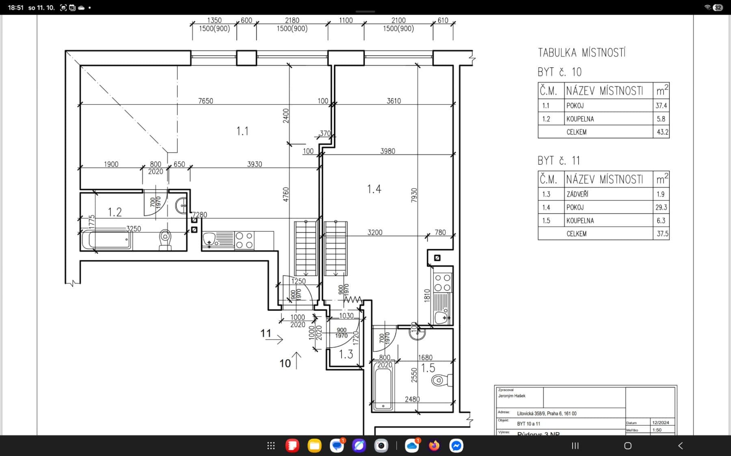This screenshot has width=731, height=456.
Task: Tap the screen capture status bar icon
Action: pos(63,6)
